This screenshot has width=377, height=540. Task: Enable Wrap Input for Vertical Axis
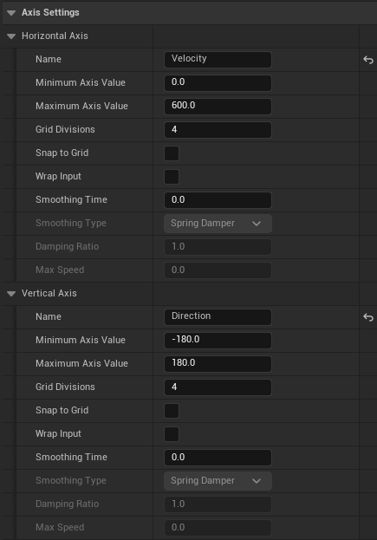pyautogui.click(x=172, y=434)
